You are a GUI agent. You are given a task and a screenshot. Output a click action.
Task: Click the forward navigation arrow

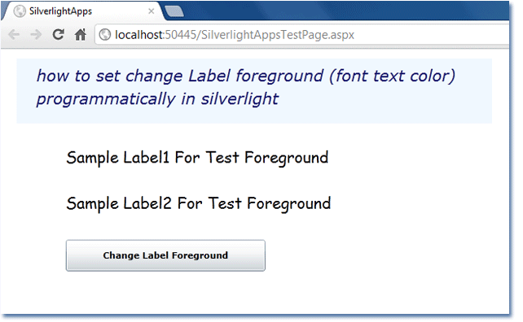36,34
